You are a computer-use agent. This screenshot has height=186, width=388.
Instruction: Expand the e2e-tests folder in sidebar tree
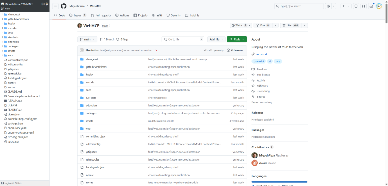pos(2,37)
